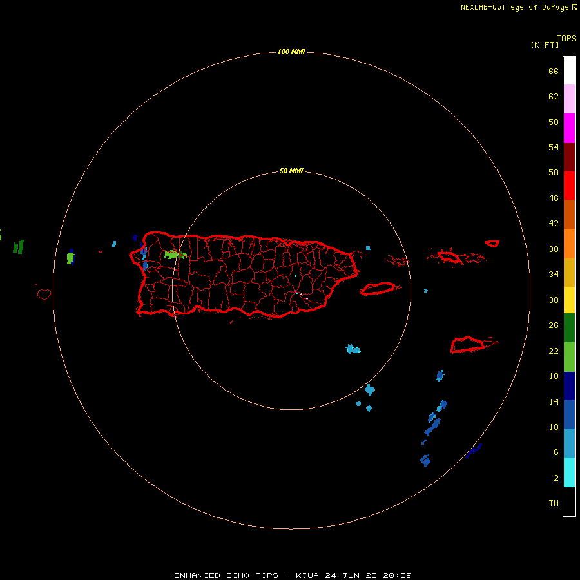The width and height of the screenshot is (580, 580).
Task: Click the Vieques island outline east of Puerto Rico
Action: pyautogui.click(x=379, y=289)
